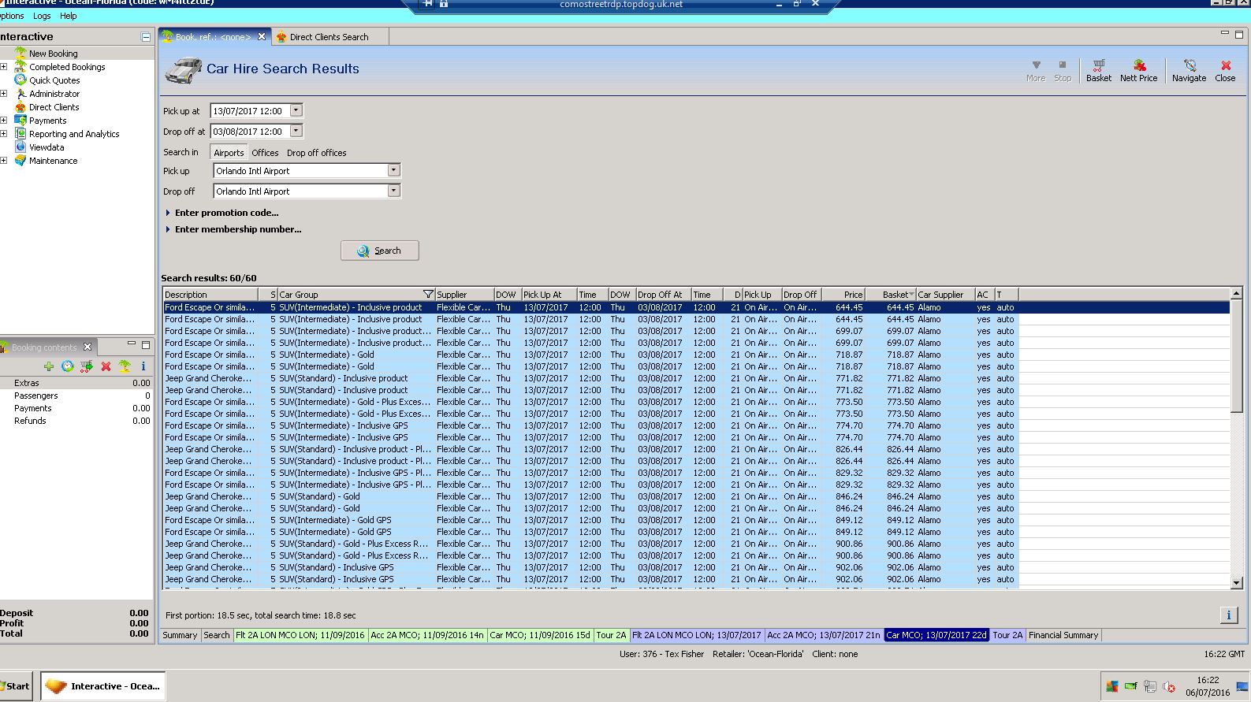The image size is (1251, 702).
Task: Open the Pick up airport dropdown
Action: 393,171
